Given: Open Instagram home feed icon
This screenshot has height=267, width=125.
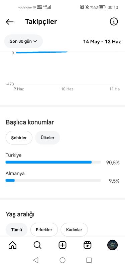Looking at the screenshot, I should [12, 245].
